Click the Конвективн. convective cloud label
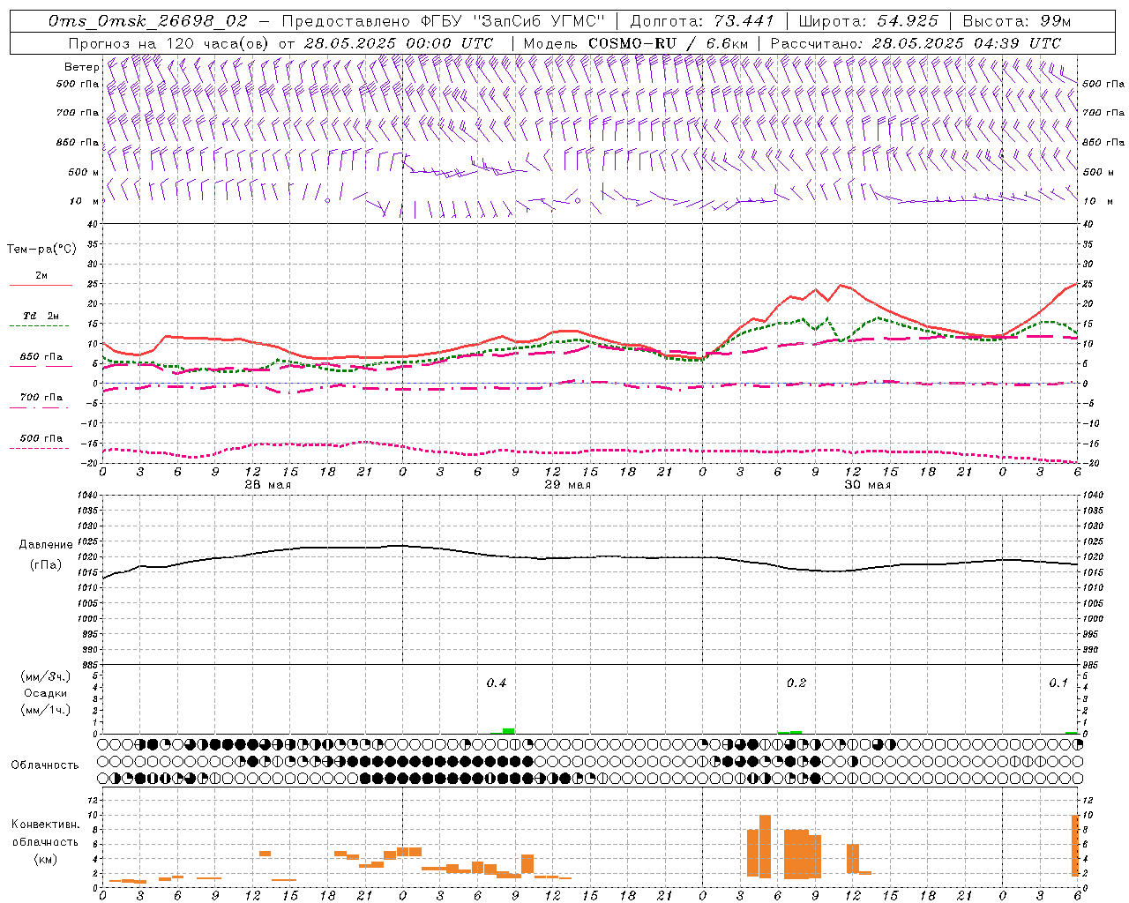Viewport: 1129px width, 903px height. click(x=45, y=825)
